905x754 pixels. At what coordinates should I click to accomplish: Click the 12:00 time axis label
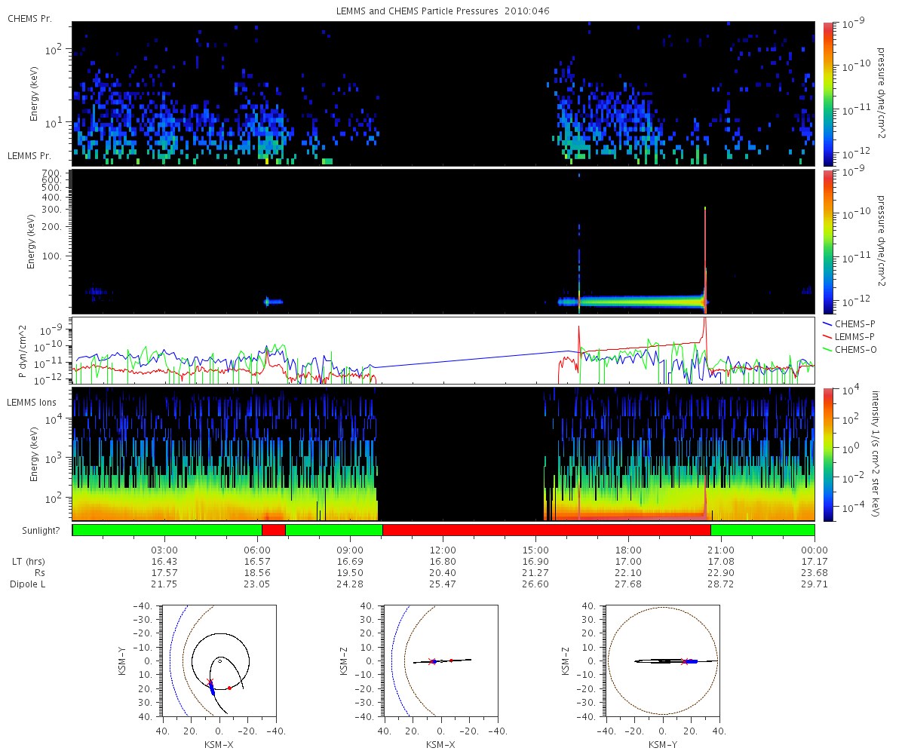tap(443, 550)
